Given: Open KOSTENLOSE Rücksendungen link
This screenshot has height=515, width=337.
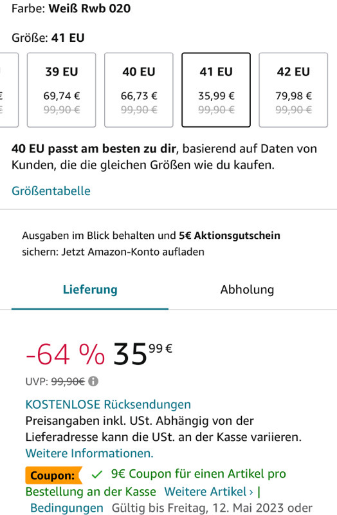Looking at the screenshot, I should [108, 404].
